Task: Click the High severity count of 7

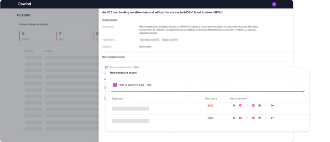Action: 60,34
